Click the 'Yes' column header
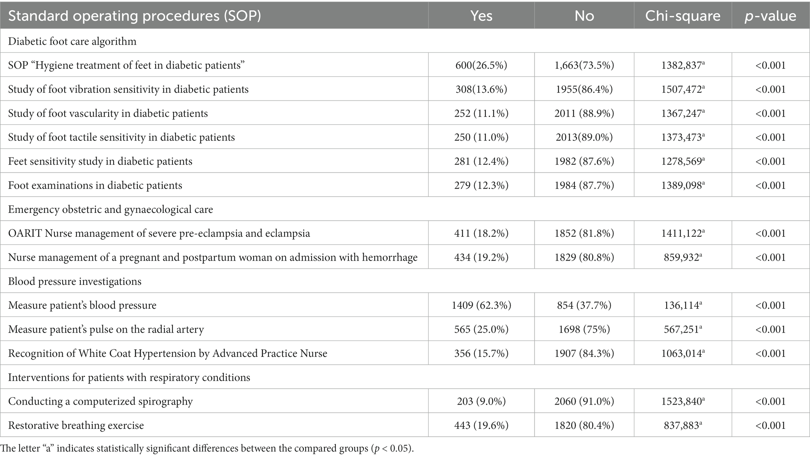Viewport: 810px width, 457px height. coord(481,16)
